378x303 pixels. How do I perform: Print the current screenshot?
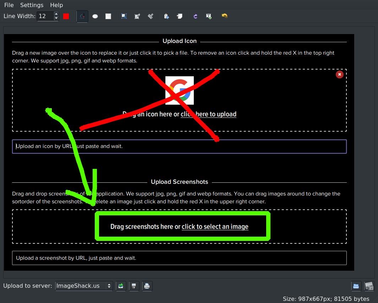(x=147, y=286)
